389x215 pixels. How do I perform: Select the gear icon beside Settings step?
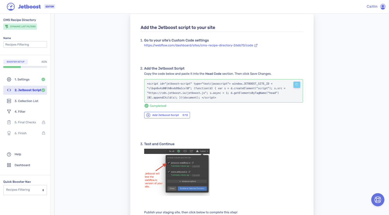click(x=8, y=79)
